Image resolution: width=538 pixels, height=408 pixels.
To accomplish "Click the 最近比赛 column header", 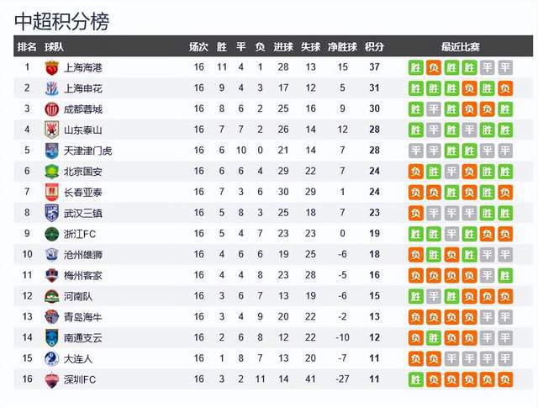I will point(460,47).
